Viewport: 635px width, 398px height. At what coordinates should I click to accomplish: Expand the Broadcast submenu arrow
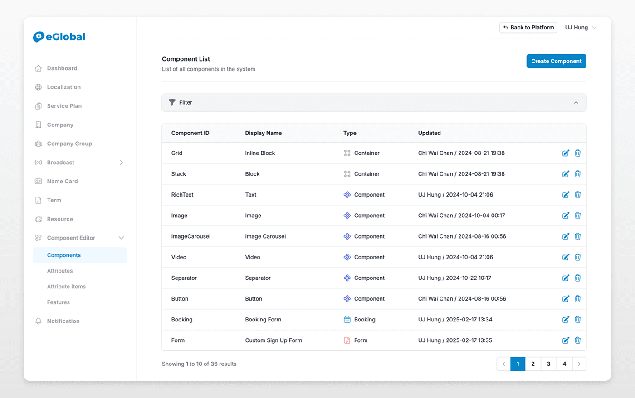[121, 163]
